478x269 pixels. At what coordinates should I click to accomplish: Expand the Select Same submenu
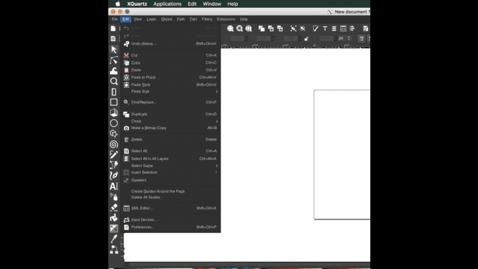pyautogui.click(x=170, y=166)
